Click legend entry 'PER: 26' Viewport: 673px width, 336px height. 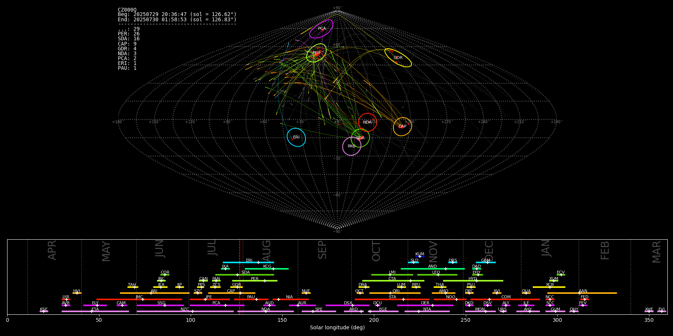pos(129,34)
